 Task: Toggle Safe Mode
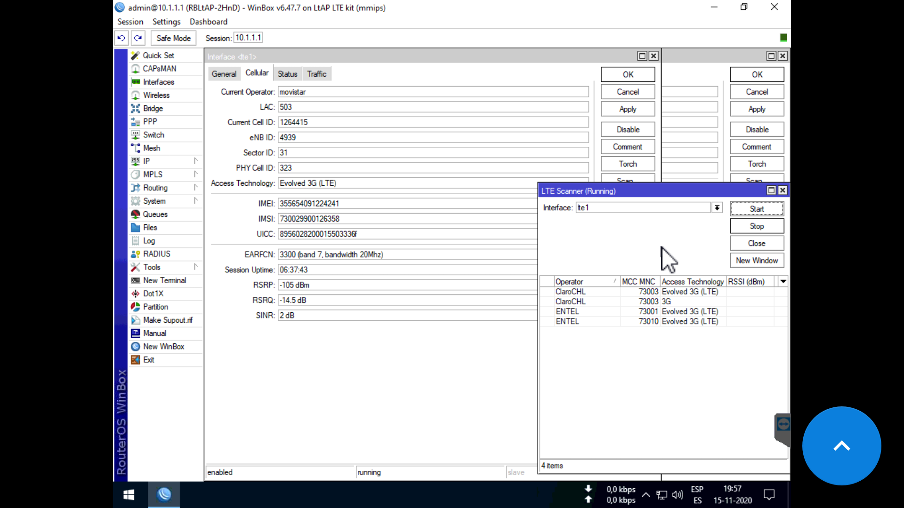(173, 38)
